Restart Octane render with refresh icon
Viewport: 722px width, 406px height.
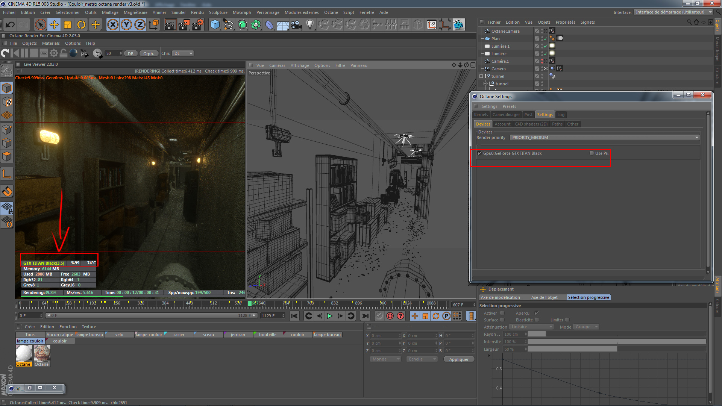click(x=5, y=53)
